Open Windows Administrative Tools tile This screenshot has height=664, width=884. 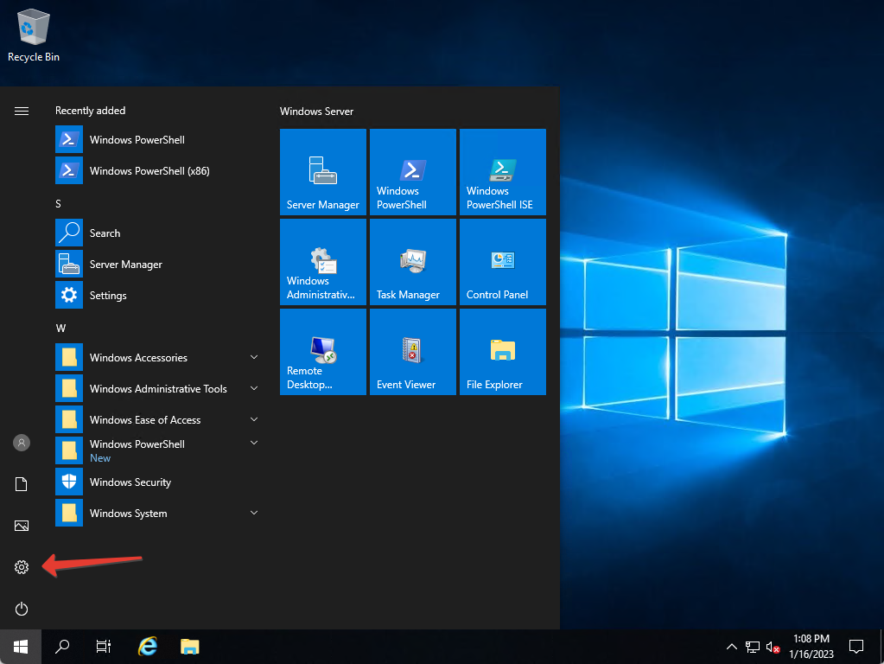pos(322,262)
